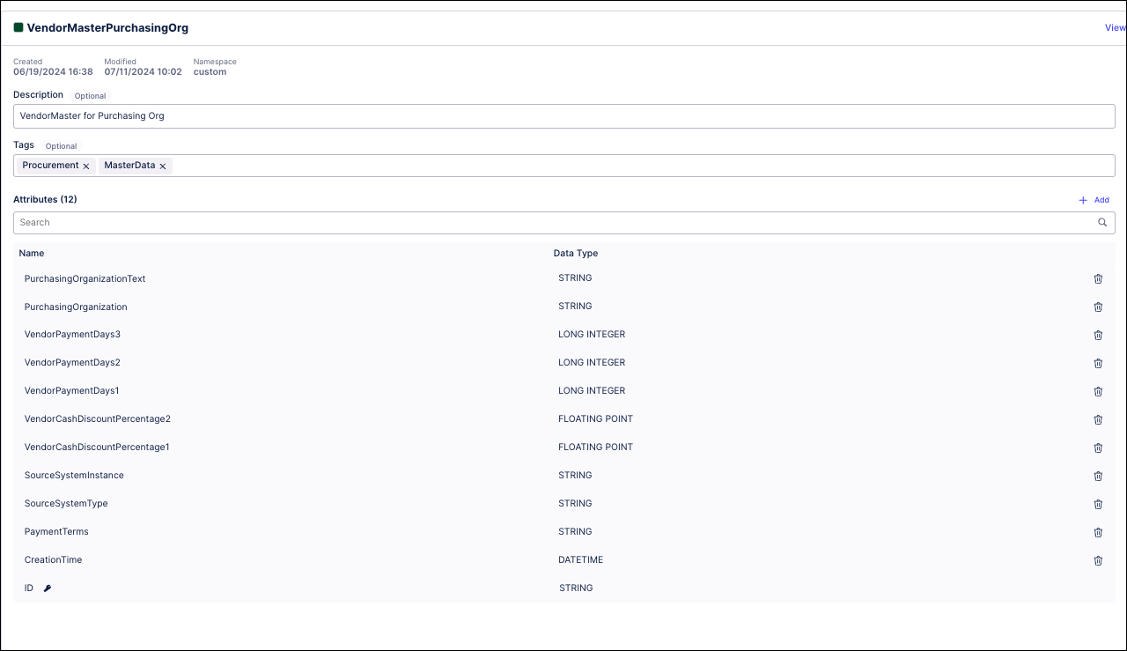Image resolution: width=1127 pixels, height=651 pixels.
Task: Click the Name column header
Action: tap(32, 253)
